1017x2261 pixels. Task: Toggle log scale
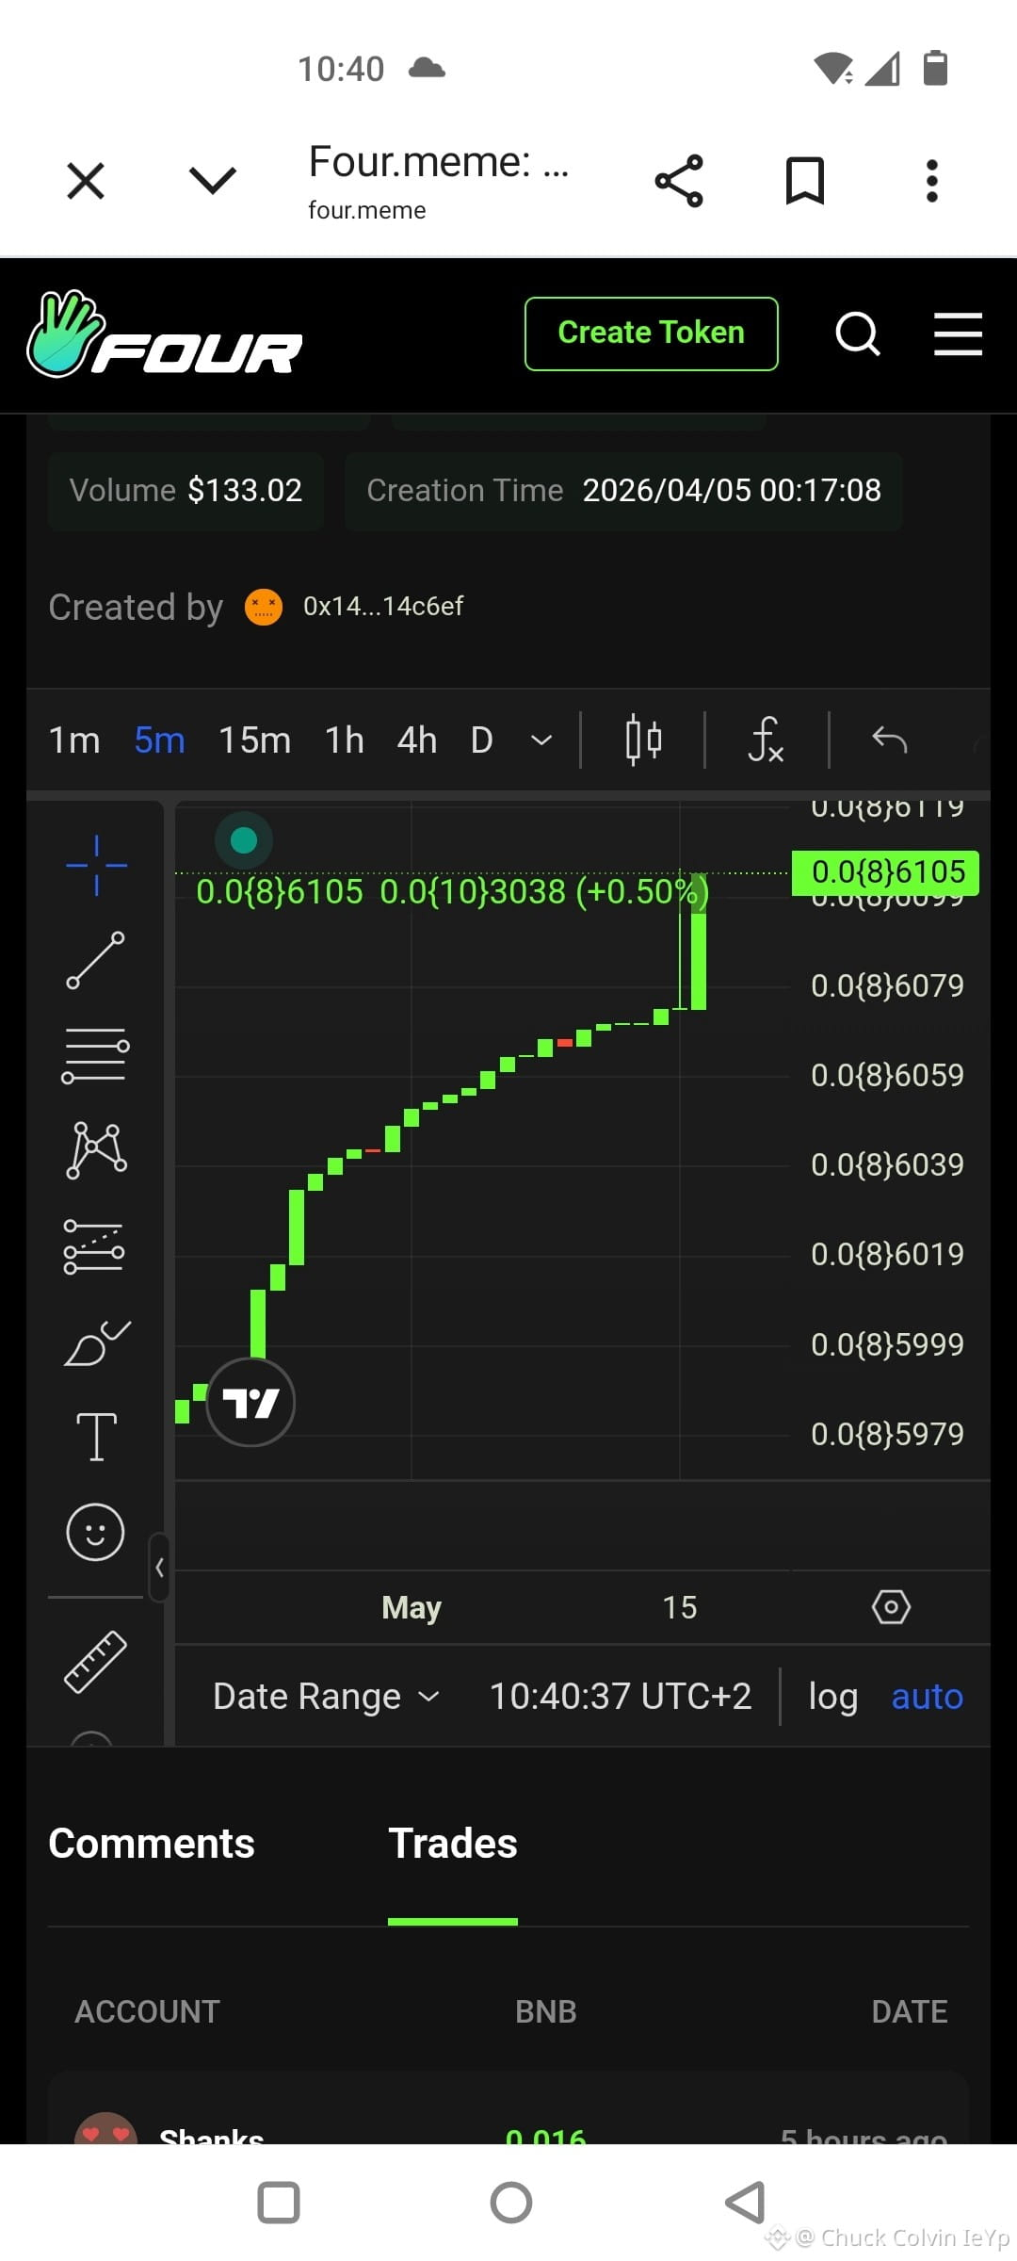(x=833, y=1697)
